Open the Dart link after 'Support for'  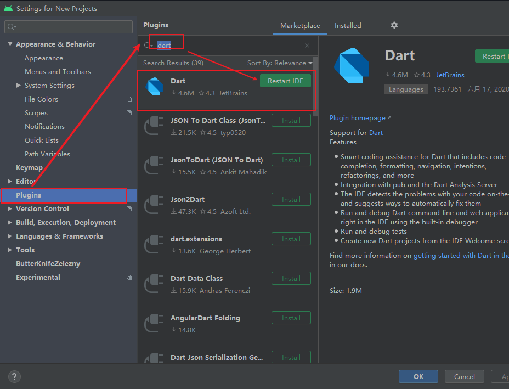coord(376,132)
